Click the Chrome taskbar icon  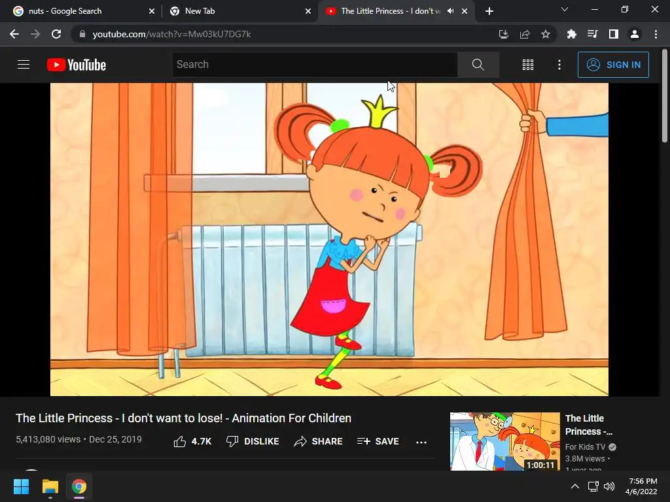(79, 486)
